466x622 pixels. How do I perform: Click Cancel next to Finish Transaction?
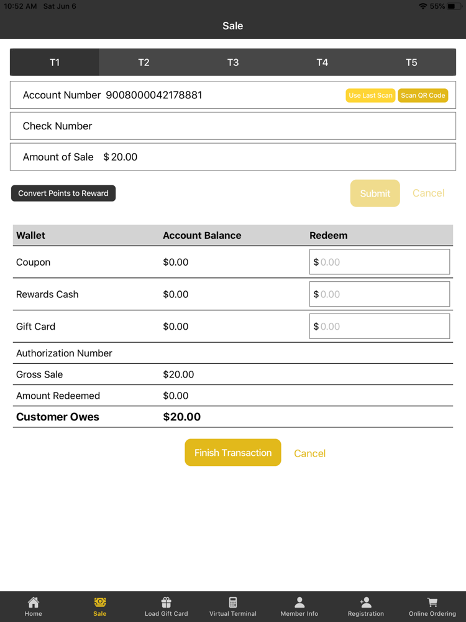click(309, 453)
